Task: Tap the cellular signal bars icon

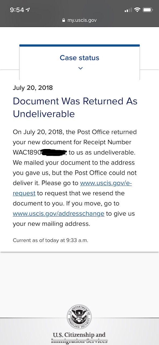Action: click(128, 10)
